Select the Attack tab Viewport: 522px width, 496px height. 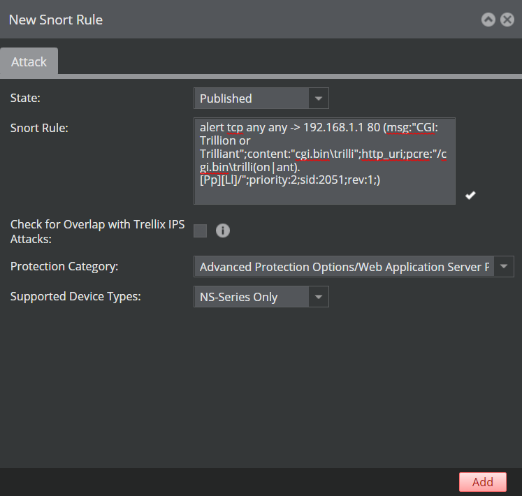click(29, 62)
